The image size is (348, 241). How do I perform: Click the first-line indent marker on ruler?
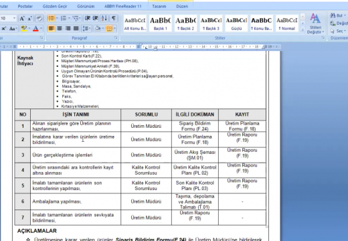click(141, 45)
